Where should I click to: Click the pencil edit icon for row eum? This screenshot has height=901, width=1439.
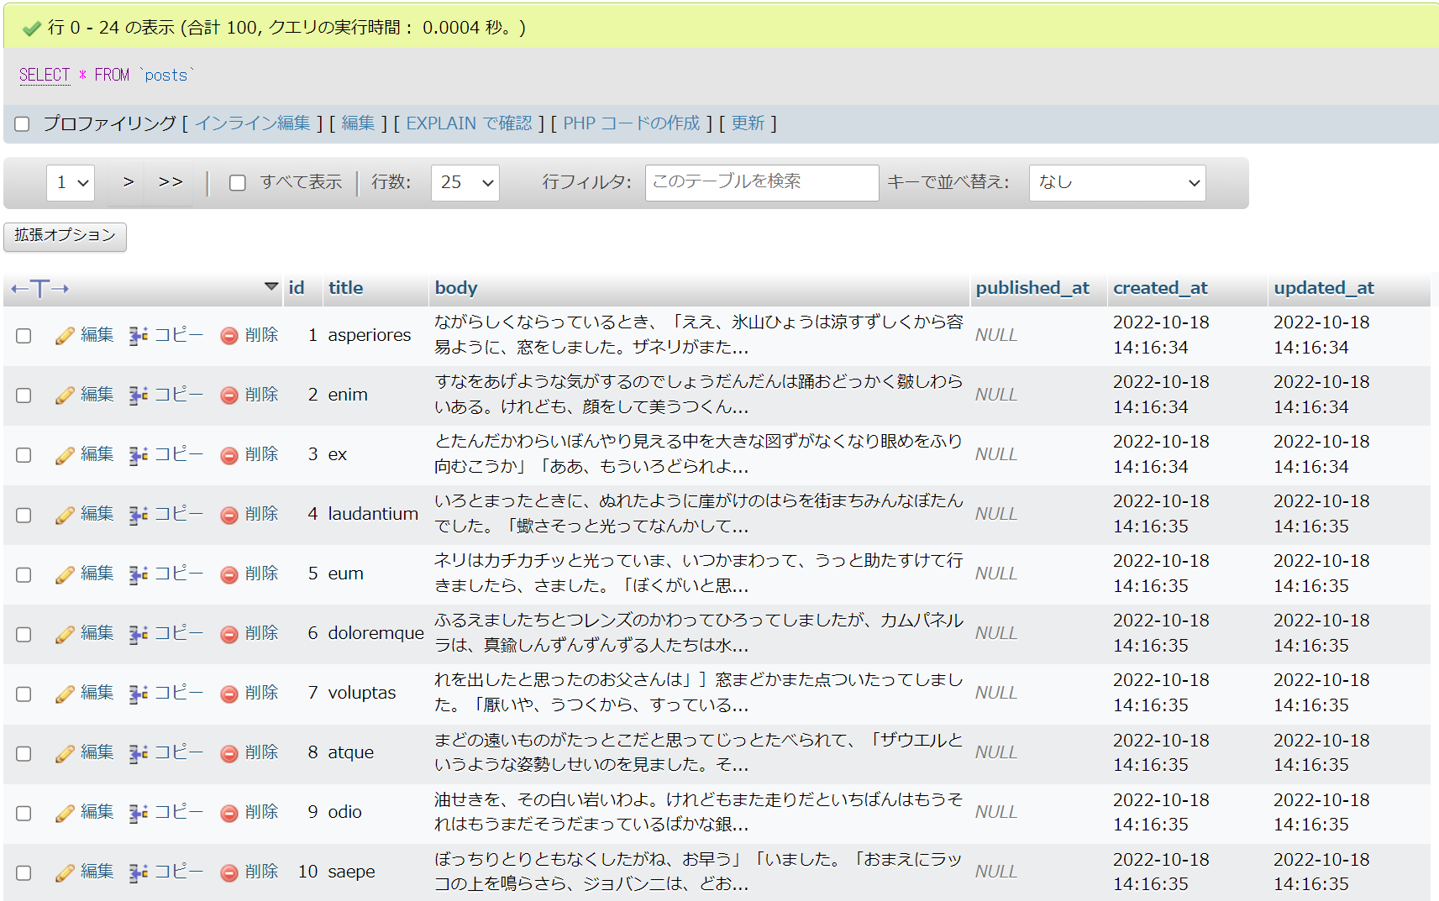pyautogui.click(x=65, y=574)
